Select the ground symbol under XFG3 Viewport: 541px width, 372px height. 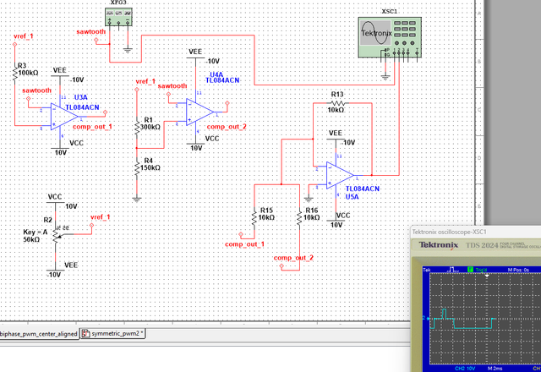pos(128,51)
